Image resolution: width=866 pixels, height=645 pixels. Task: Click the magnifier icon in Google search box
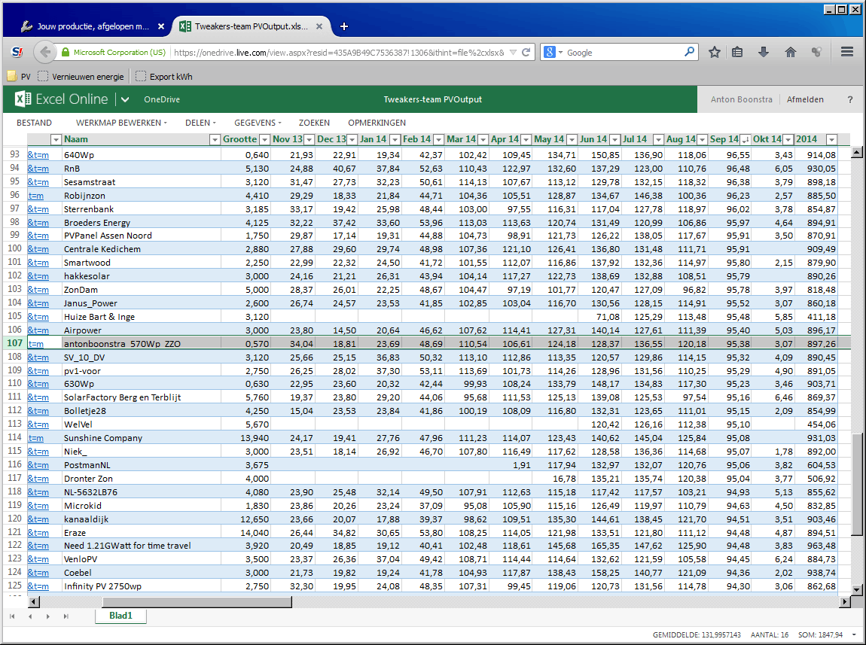pyautogui.click(x=689, y=52)
